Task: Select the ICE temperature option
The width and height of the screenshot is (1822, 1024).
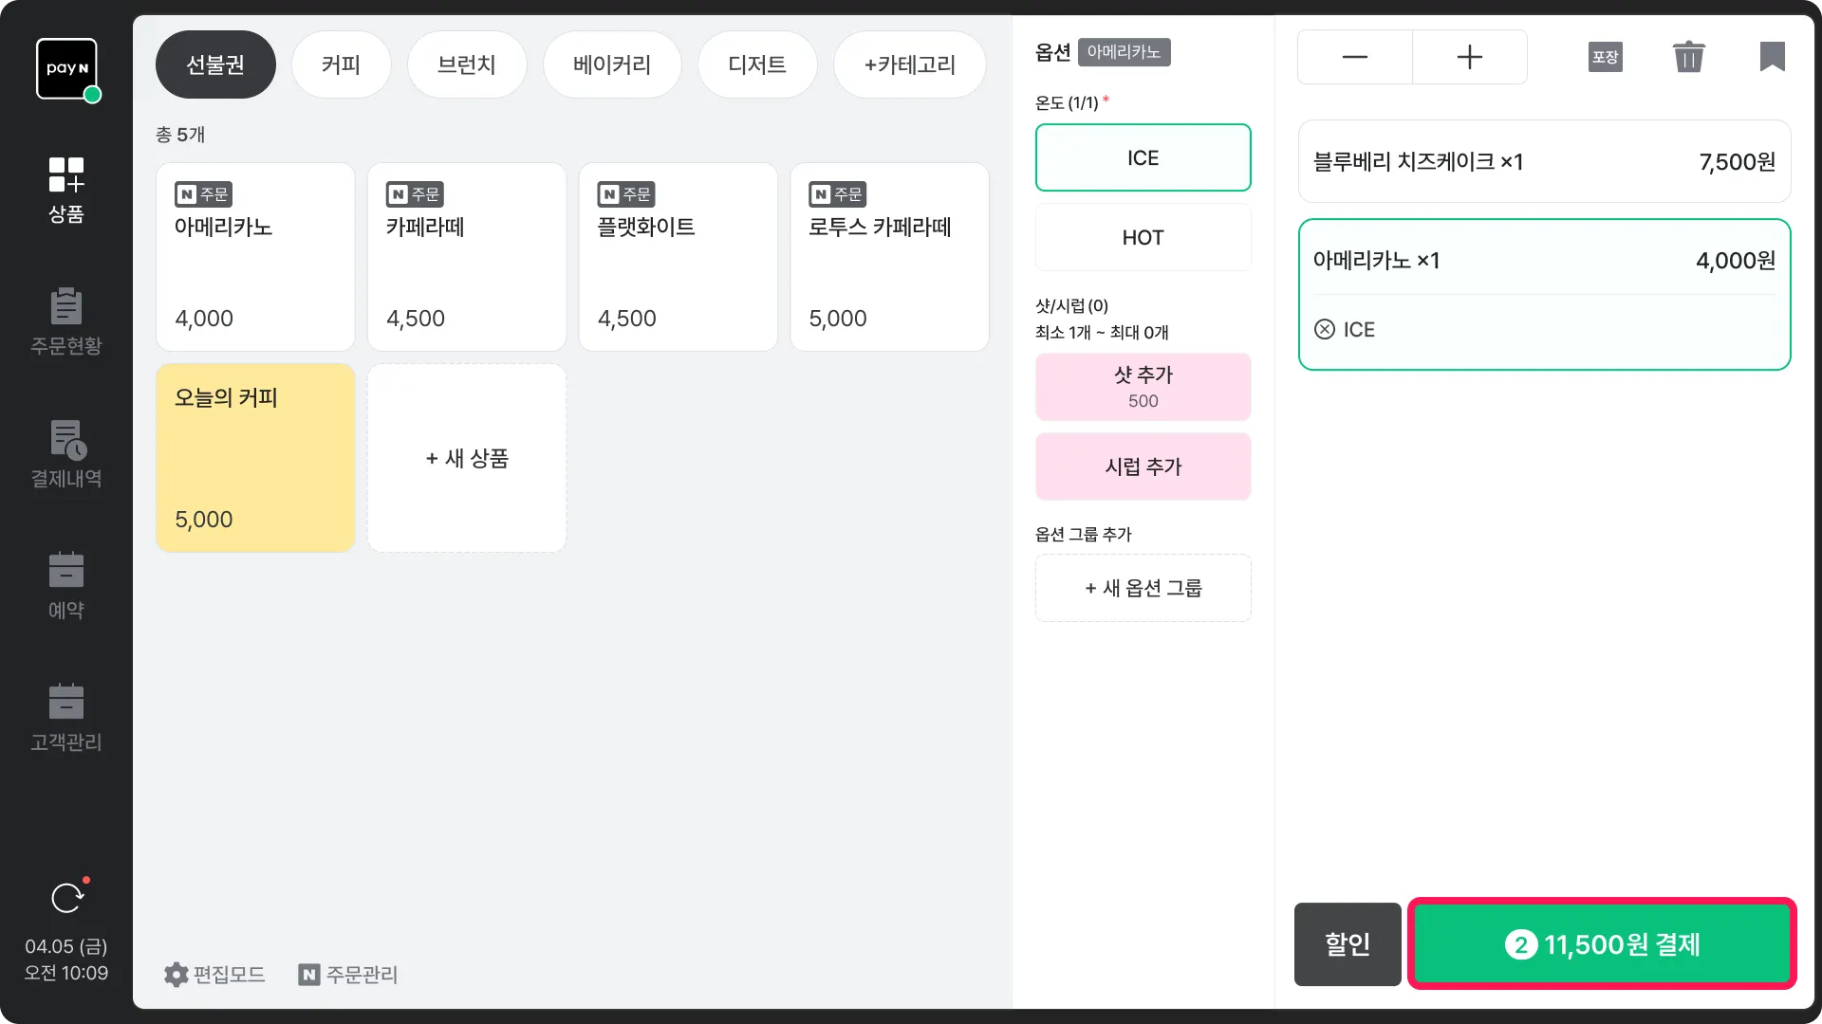Action: [1143, 158]
